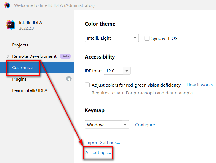Click the IntelliJ IDEA logo in sidebar
This screenshot has height=163, width=216.
11,25
